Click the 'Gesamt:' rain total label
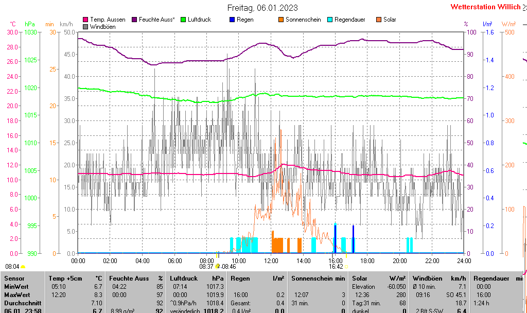 (x=241, y=303)
